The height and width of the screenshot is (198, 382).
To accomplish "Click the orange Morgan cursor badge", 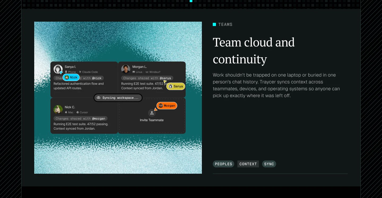I will tap(167, 106).
